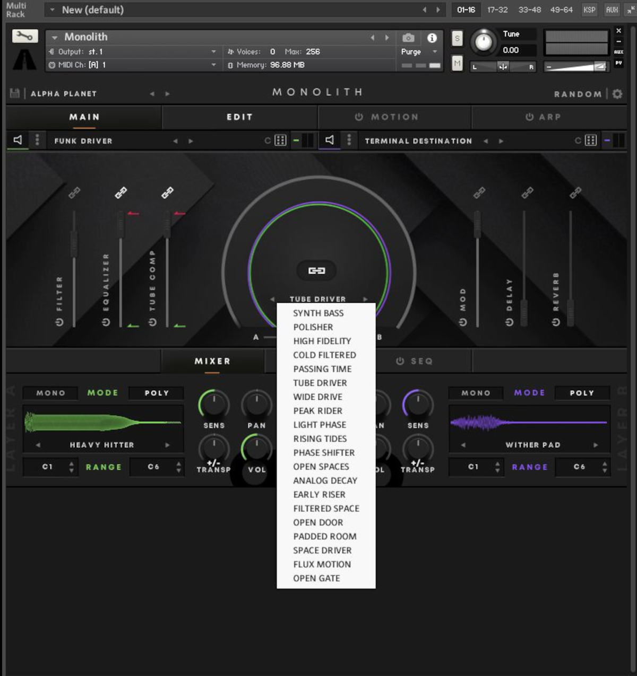Select previous Funk Driver preset arrow
The height and width of the screenshot is (676, 637).
(x=175, y=141)
